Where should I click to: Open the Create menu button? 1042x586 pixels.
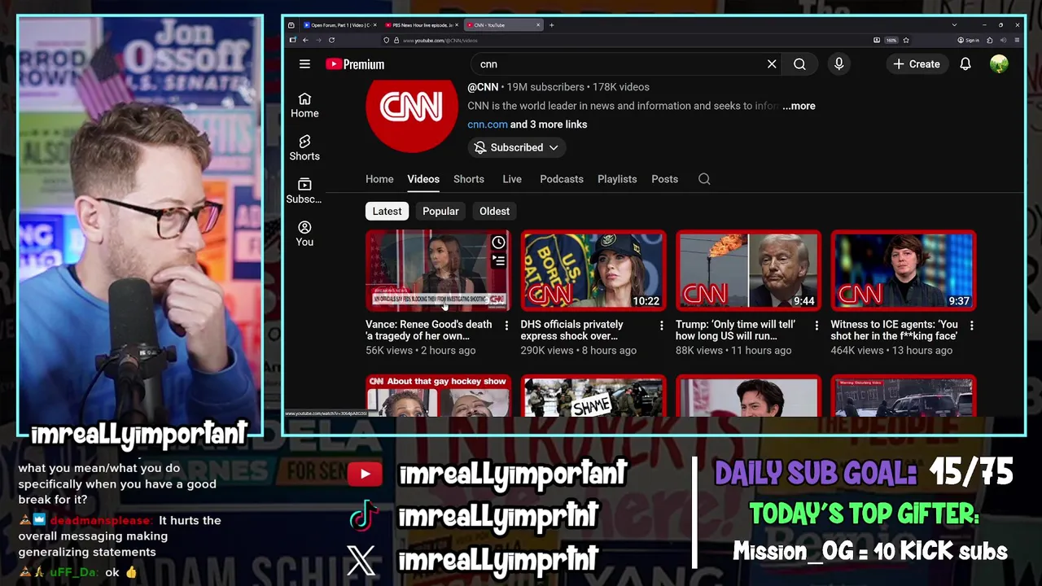point(916,64)
